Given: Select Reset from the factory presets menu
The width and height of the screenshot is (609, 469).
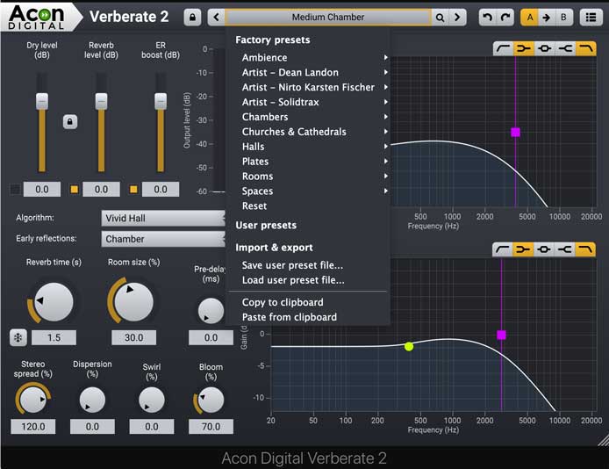Looking at the screenshot, I should coord(254,206).
